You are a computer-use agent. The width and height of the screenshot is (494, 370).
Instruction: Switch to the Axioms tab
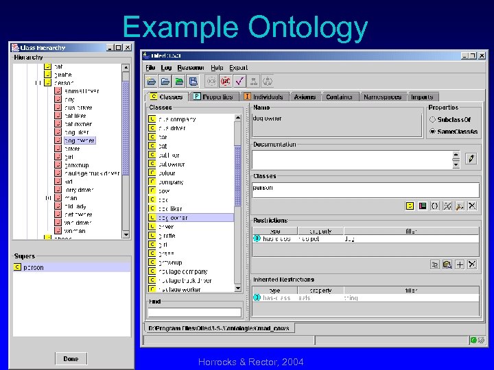pyautogui.click(x=305, y=97)
